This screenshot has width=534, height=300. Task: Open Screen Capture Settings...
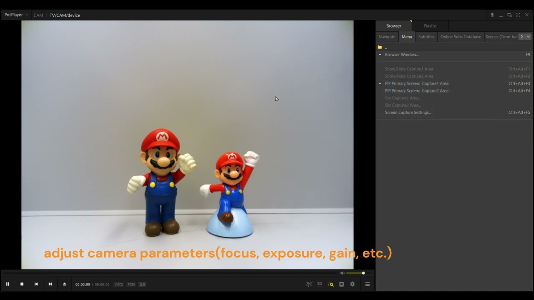[454, 112]
